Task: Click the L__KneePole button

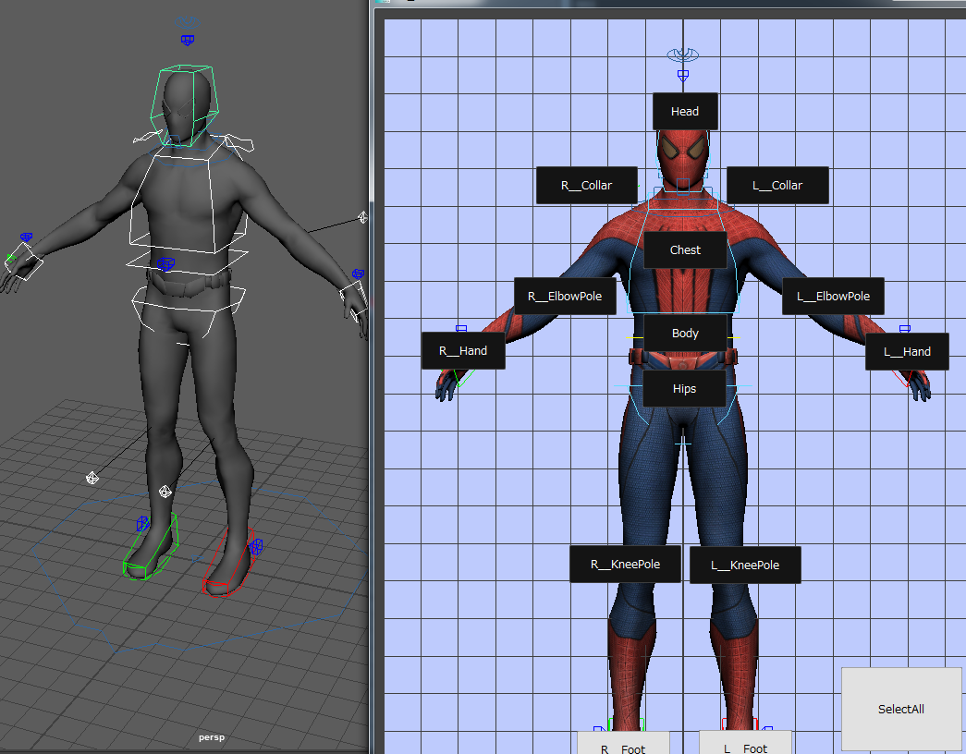Action: 745,565
